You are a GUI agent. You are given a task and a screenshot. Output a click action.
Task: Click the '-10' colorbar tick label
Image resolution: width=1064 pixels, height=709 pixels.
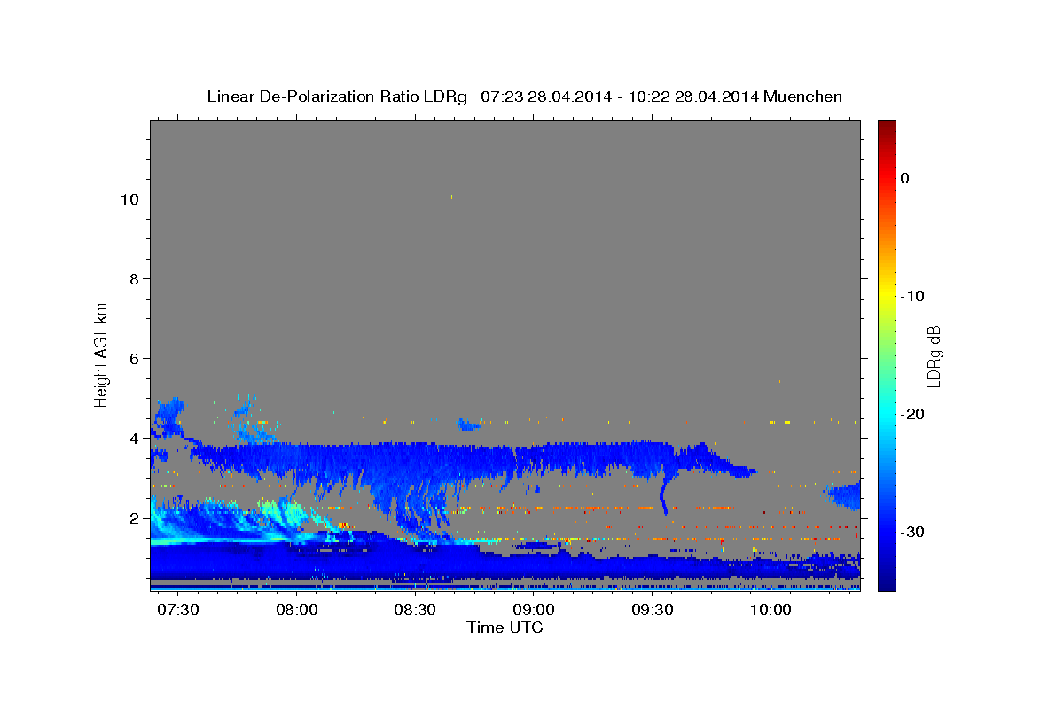click(913, 296)
